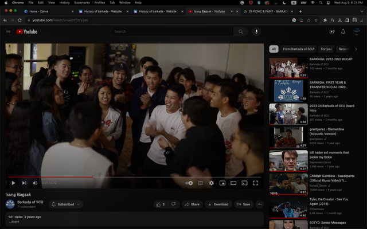Open the YouTube hamburger guide menu

(8, 31)
